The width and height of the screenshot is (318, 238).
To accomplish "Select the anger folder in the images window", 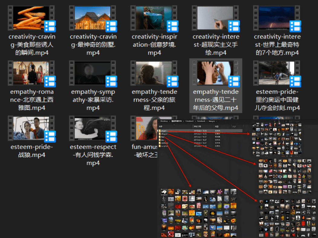I will click(200, 131).
